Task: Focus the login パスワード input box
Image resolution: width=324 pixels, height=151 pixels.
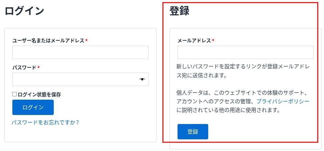Action: [x=75, y=79]
